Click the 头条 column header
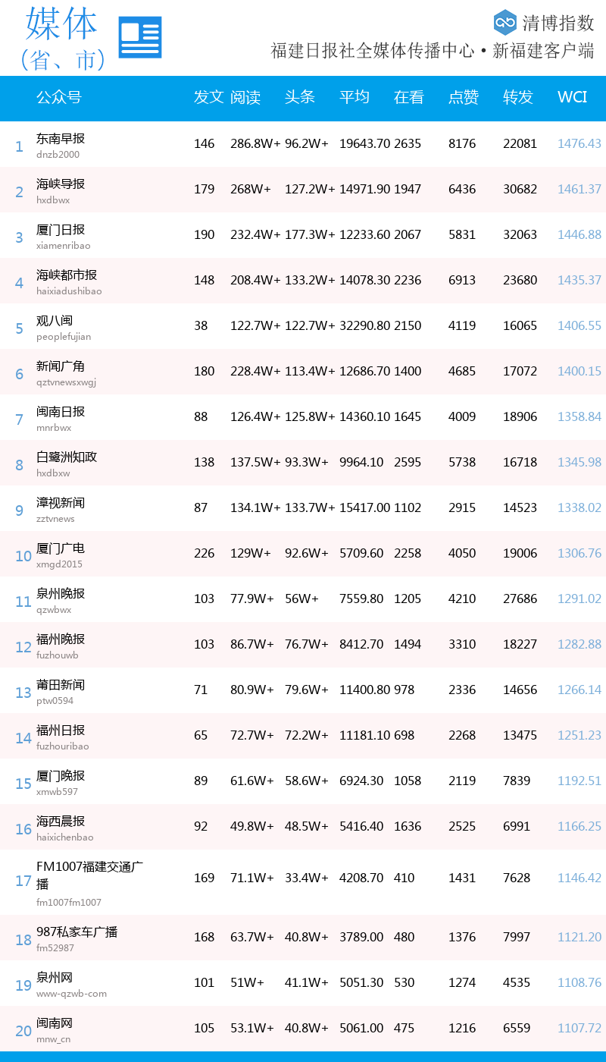Viewport: 606px width, 1062px height. pos(300,97)
